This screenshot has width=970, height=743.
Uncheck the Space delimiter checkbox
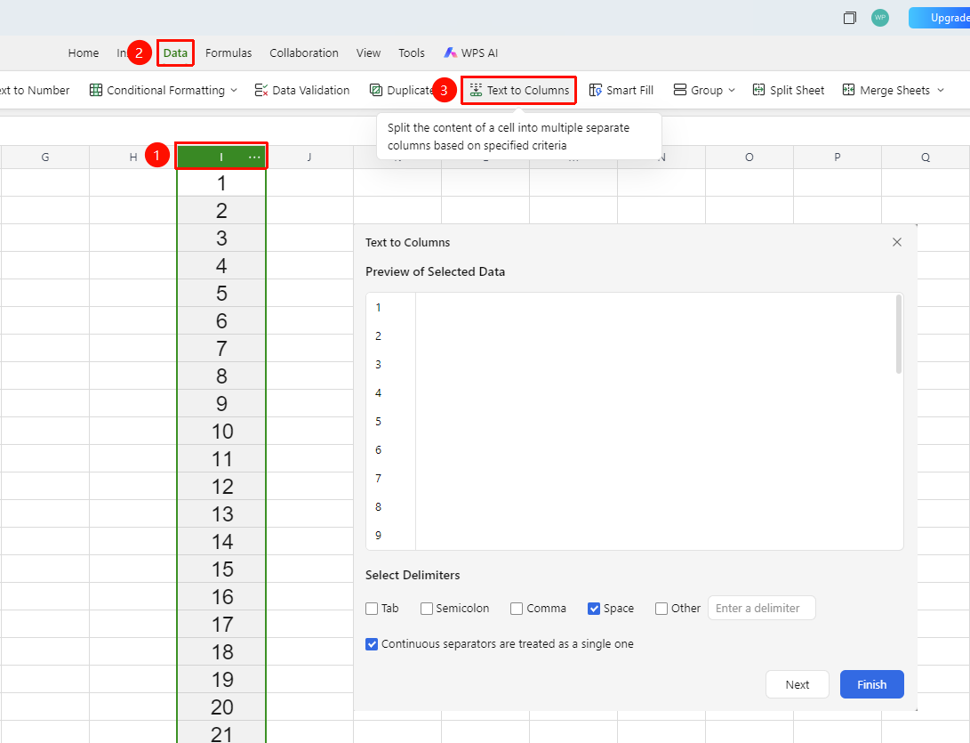pos(594,609)
